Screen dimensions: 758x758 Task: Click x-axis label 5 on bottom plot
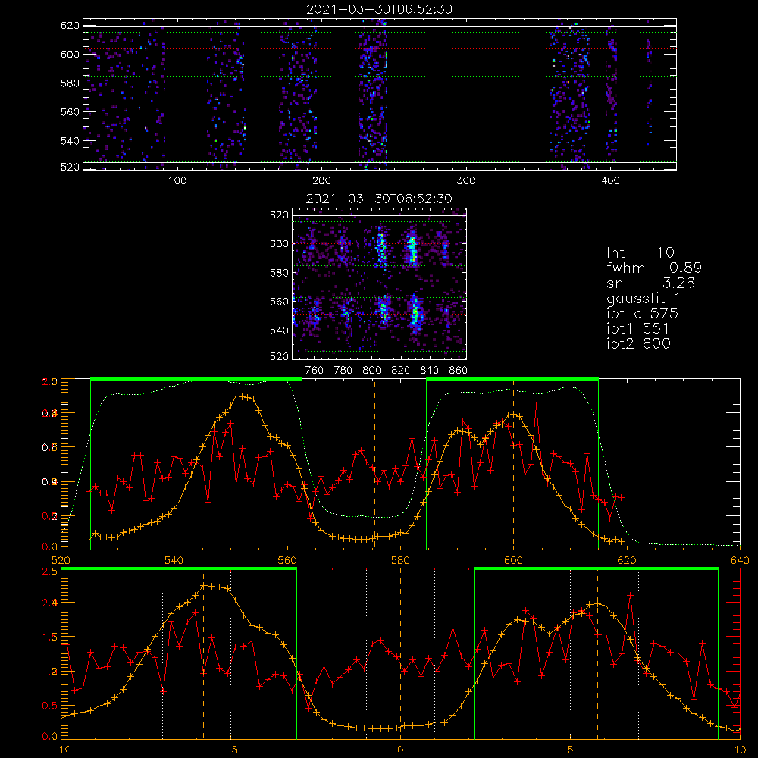(x=571, y=750)
